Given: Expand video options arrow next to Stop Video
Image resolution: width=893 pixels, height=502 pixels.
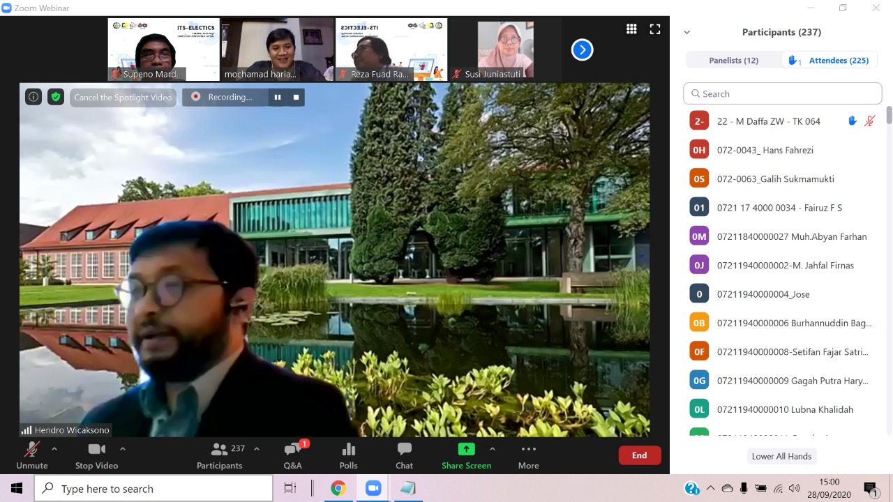Looking at the screenshot, I should pos(123,449).
